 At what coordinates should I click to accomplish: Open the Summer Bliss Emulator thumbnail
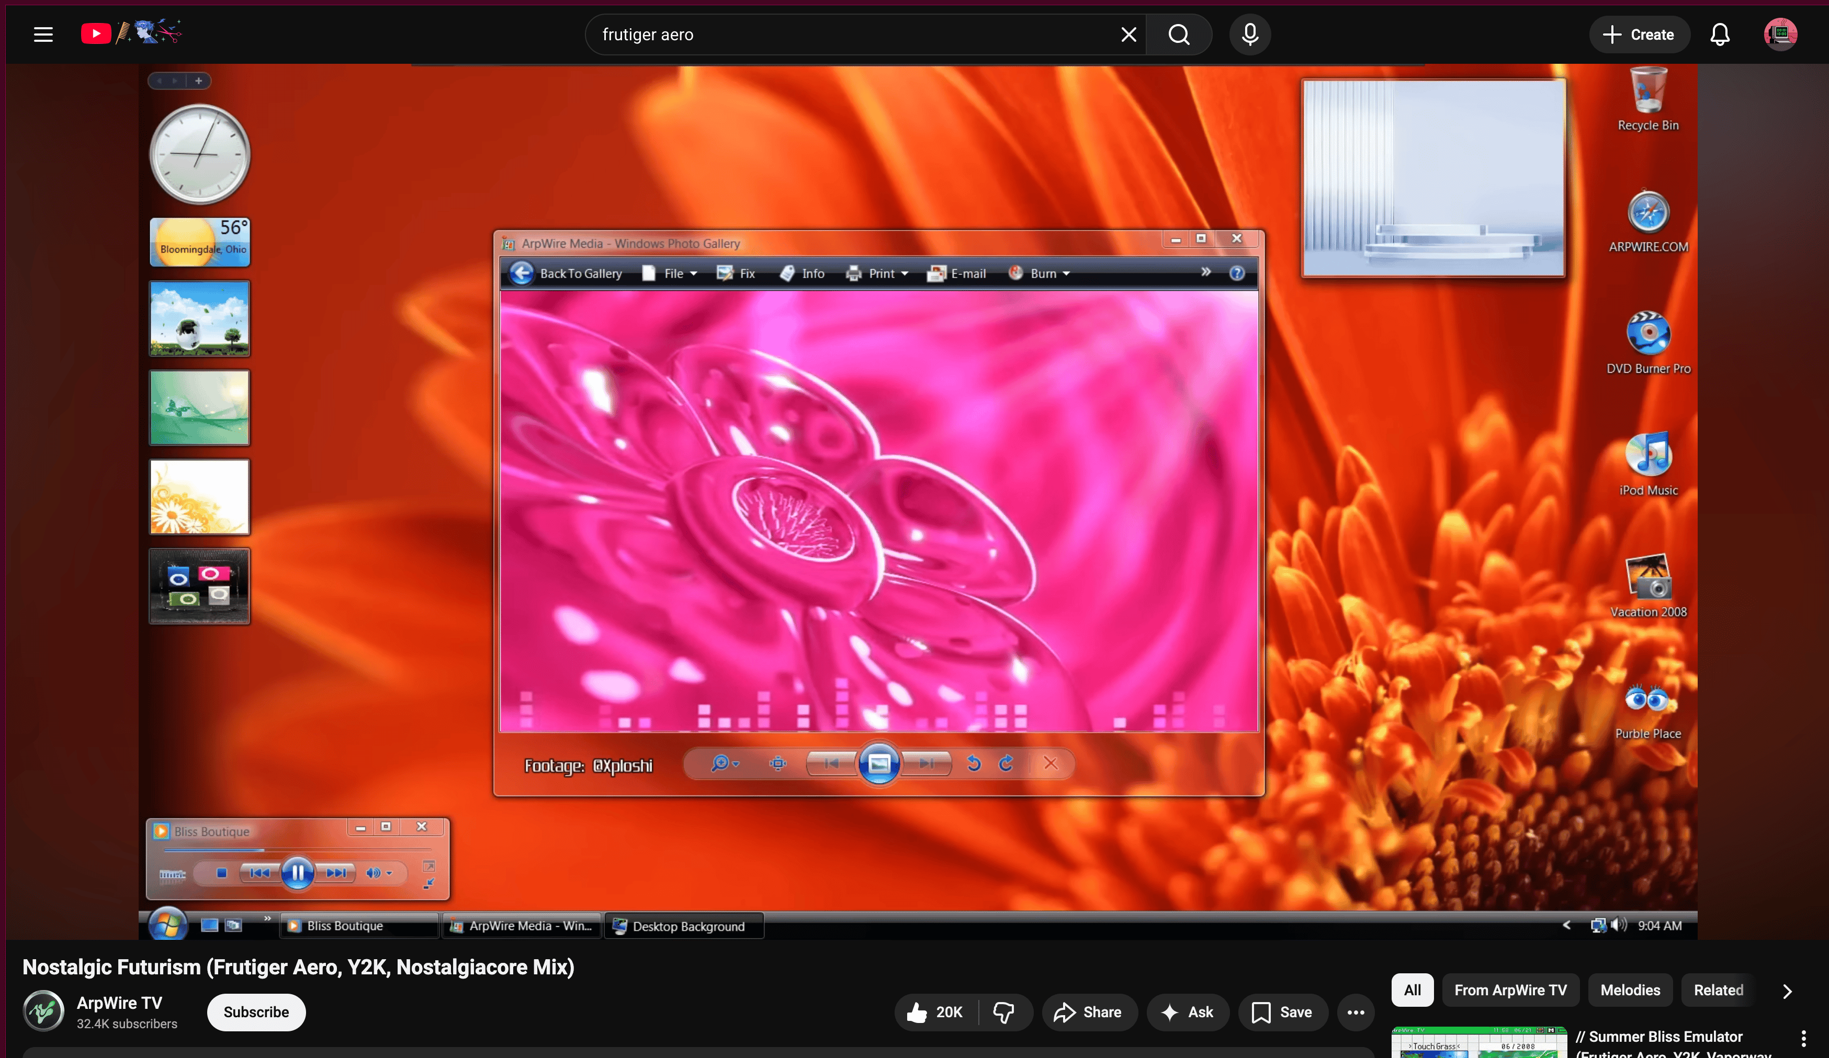(1479, 1042)
